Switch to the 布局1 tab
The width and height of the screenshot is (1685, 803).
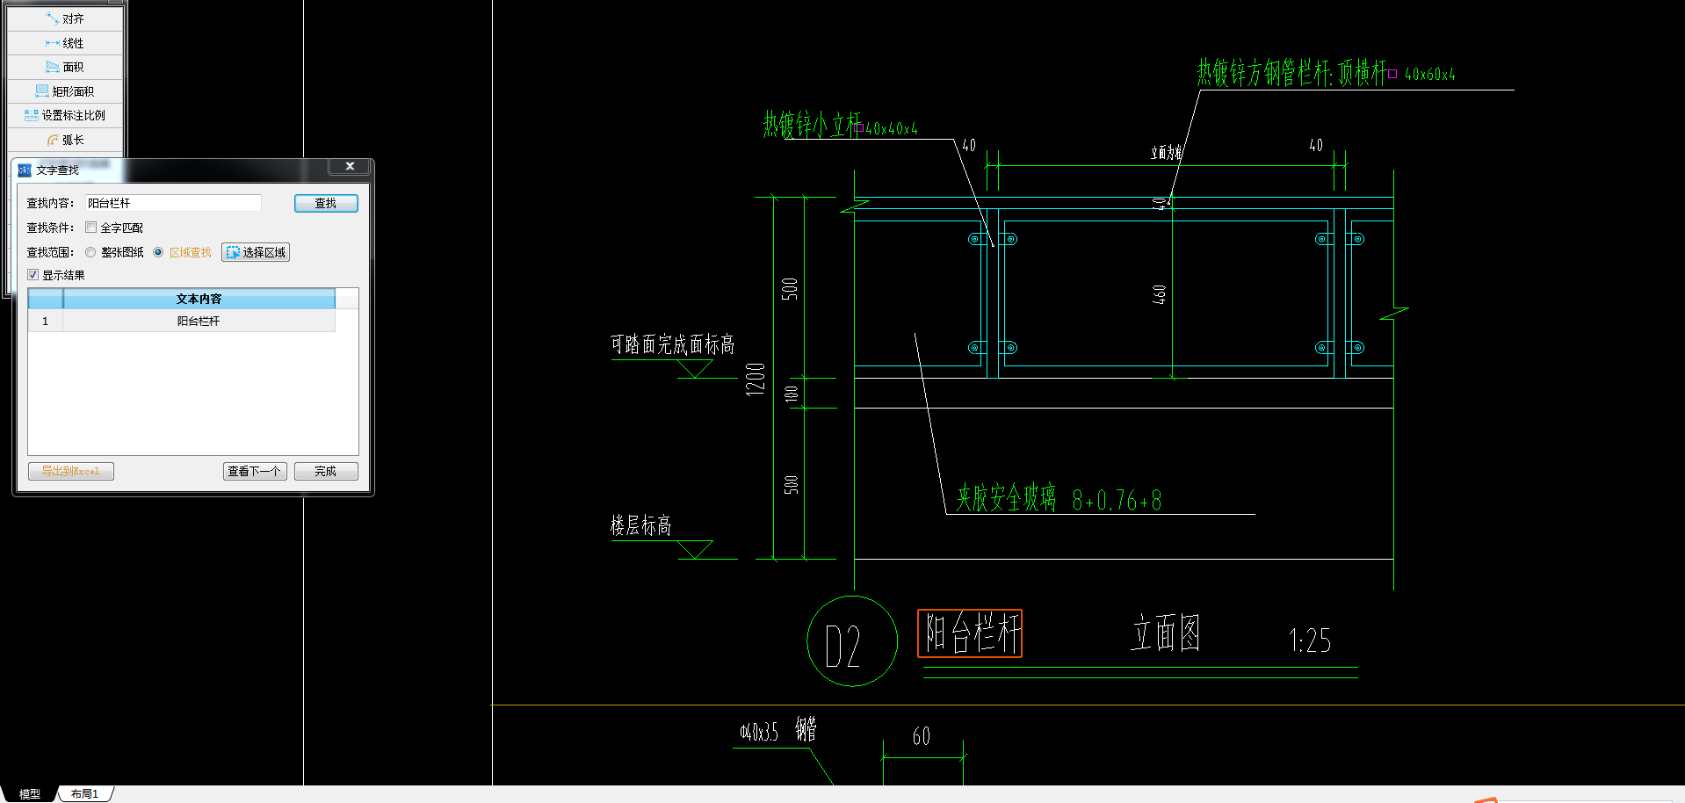coord(85,793)
